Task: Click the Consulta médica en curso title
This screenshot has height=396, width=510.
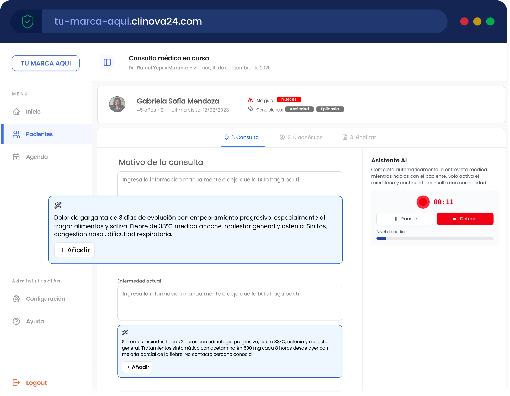Action: click(x=169, y=58)
